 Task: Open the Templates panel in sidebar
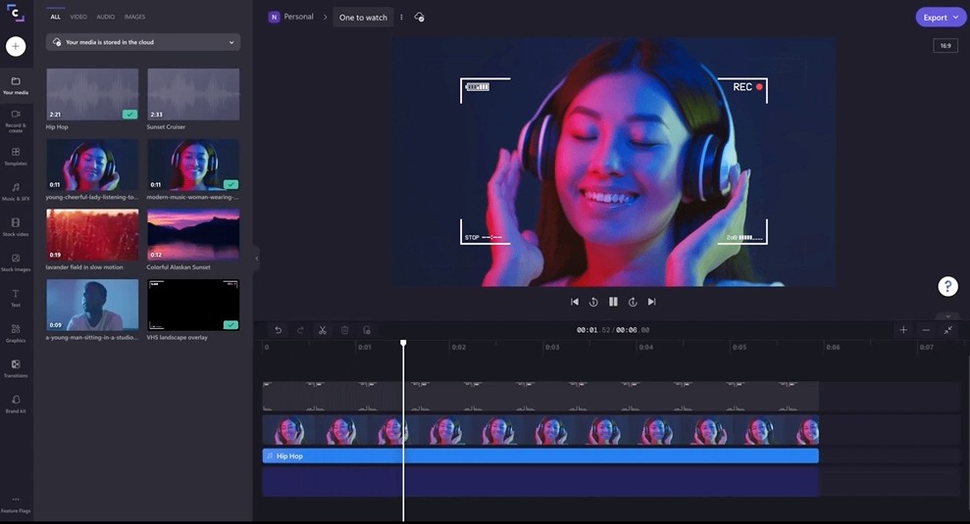16,156
